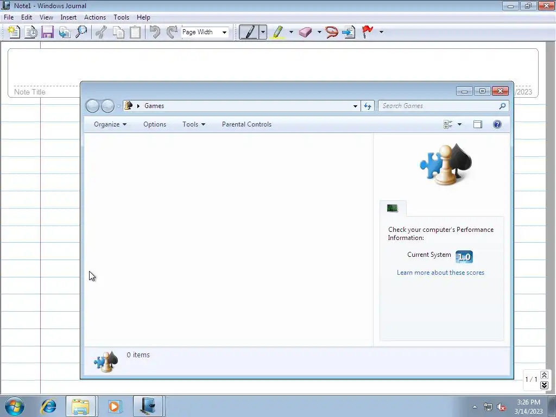Click 0 items text in details pane
The height and width of the screenshot is (417, 556).
tap(138, 355)
